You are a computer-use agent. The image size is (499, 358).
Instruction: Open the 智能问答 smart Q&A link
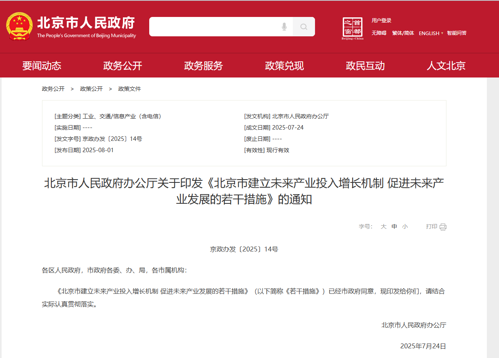(x=457, y=33)
